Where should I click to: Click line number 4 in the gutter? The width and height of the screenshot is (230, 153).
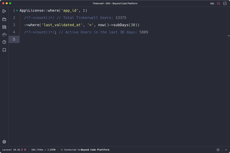[14, 32]
